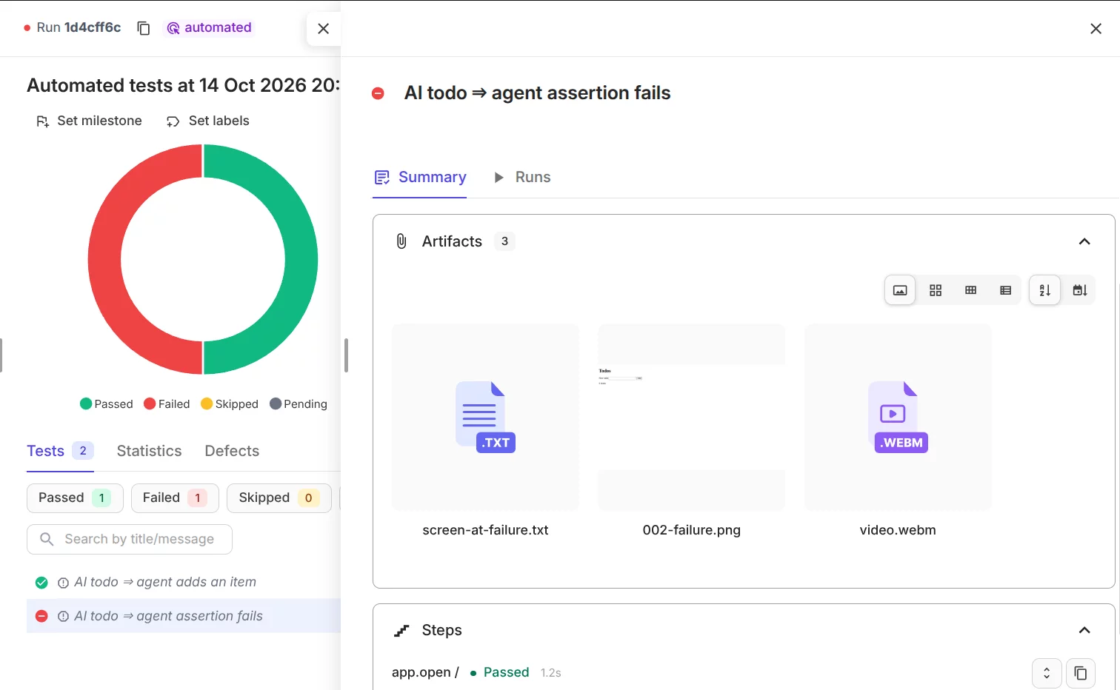The width and height of the screenshot is (1120, 690).
Task: Click Set milestone
Action: (89, 121)
